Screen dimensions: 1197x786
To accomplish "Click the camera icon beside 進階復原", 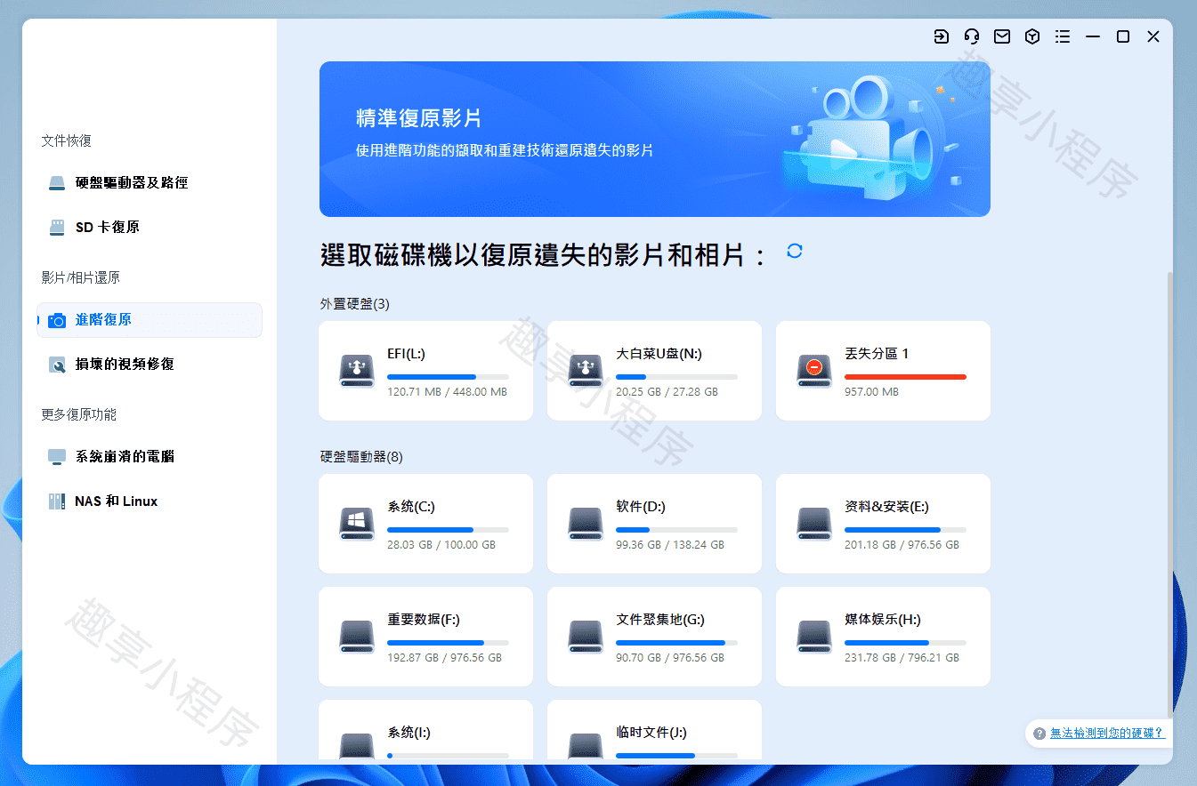I will click(x=57, y=320).
